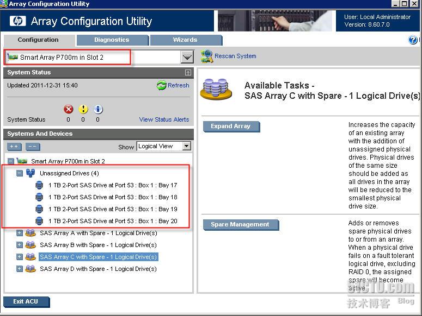Collapse all tree nodes with -- button
Screen dimensions: 422x316
[33, 147]
